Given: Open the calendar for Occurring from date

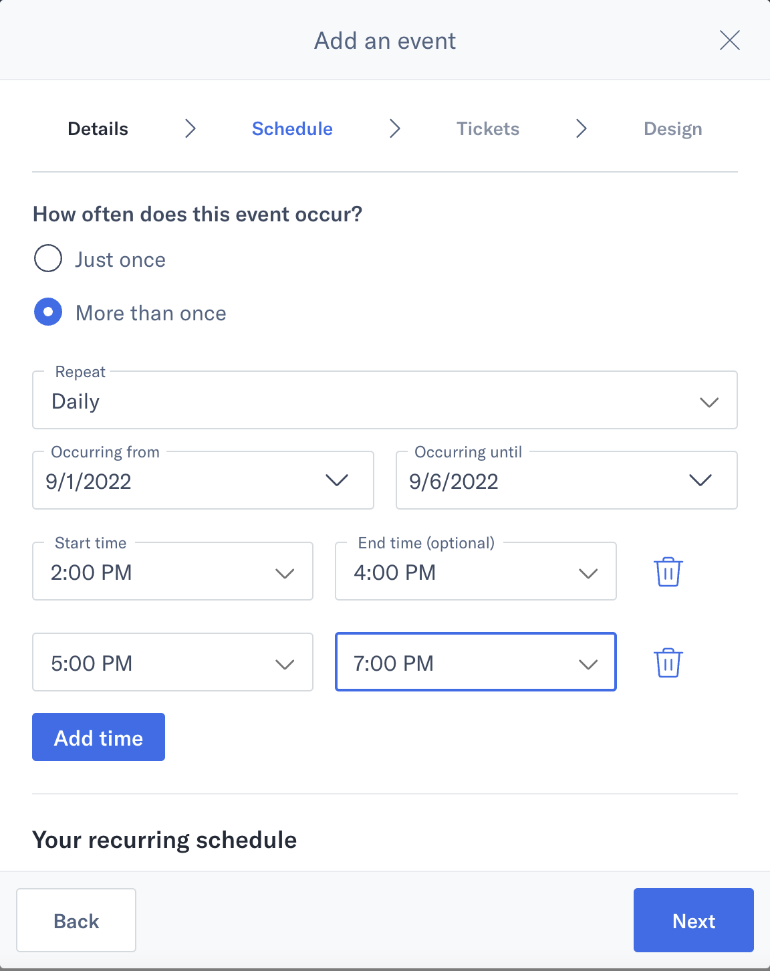Looking at the screenshot, I should coord(338,479).
